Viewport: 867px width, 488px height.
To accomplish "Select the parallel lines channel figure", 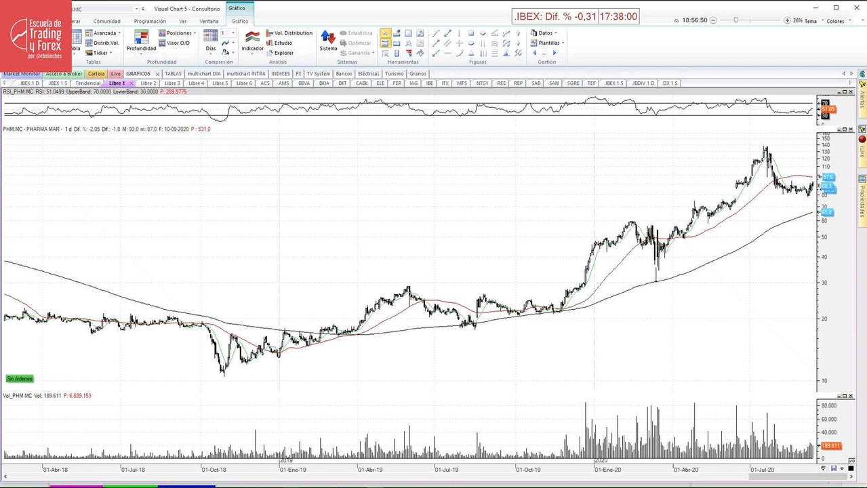I will point(447,43).
